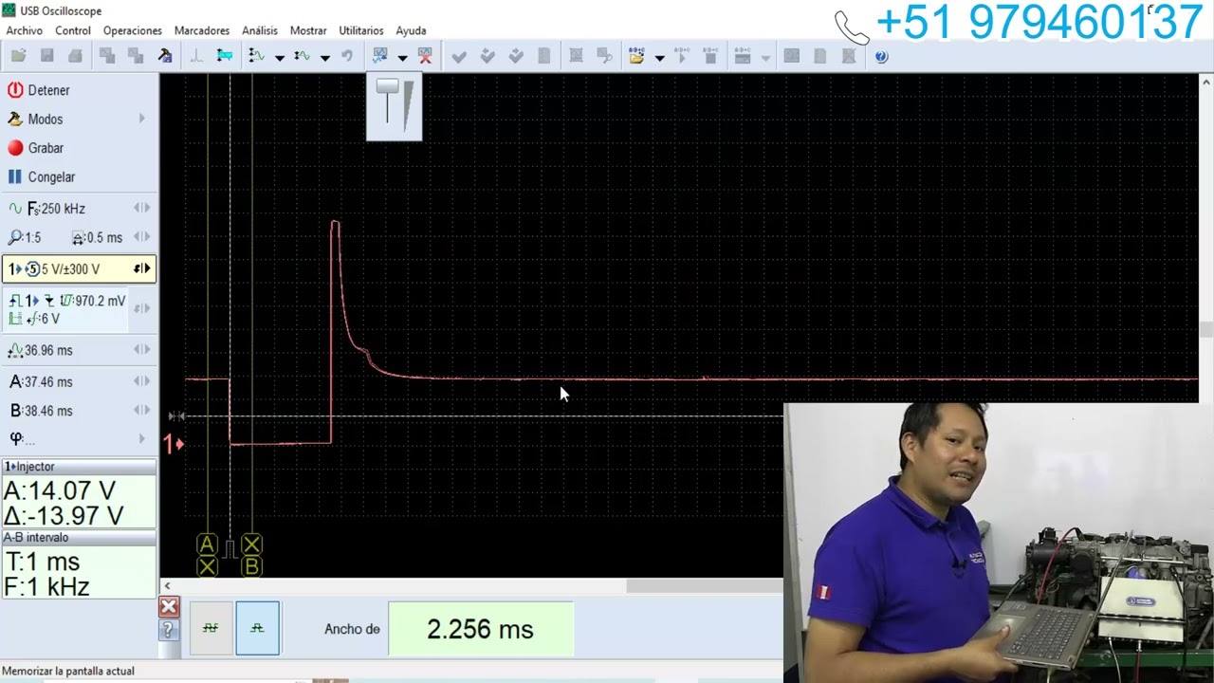Open the Utilitarios menu
Screen dimensions: 1214x683
(x=361, y=30)
